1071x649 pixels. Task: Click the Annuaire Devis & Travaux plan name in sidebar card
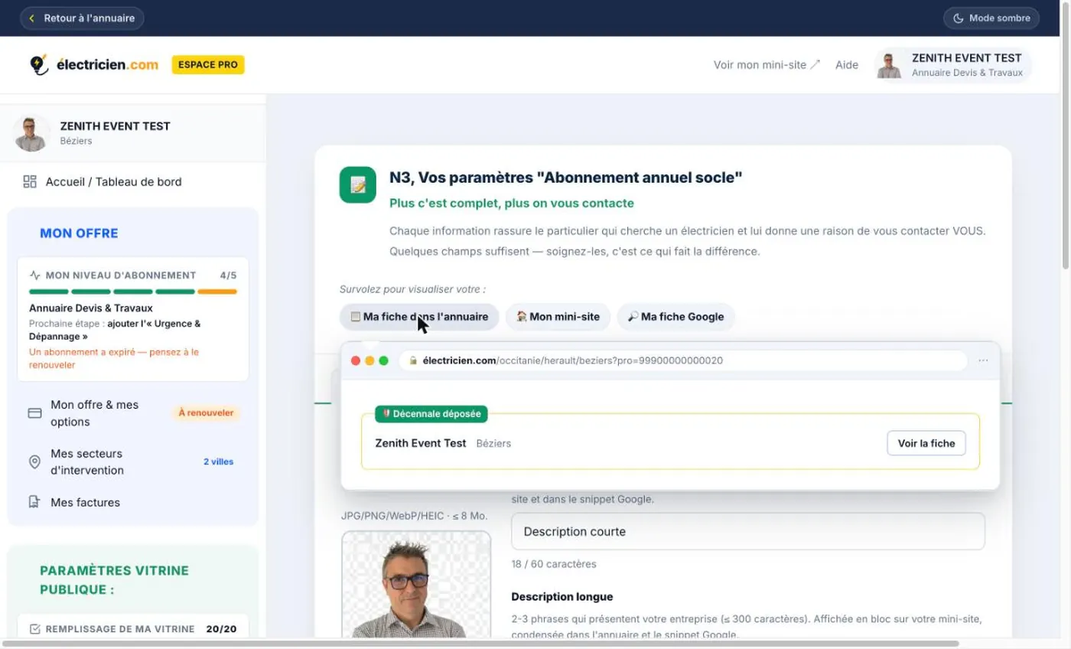click(x=91, y=308)
